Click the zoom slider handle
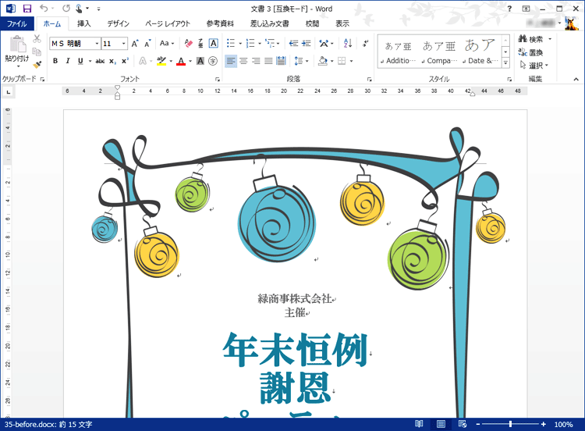585x431 pixels. pos(510,424)
